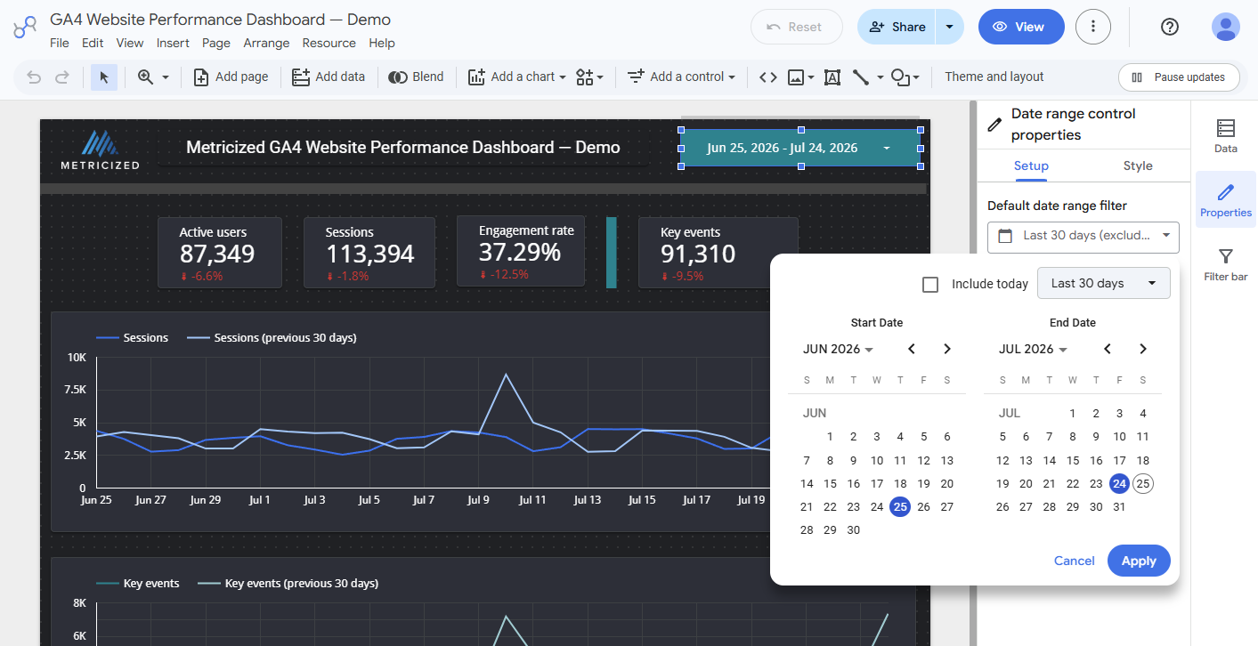Viewport: 1258px width, 646px height.
Task: Insert a text box
Action: tap(832, 77)
